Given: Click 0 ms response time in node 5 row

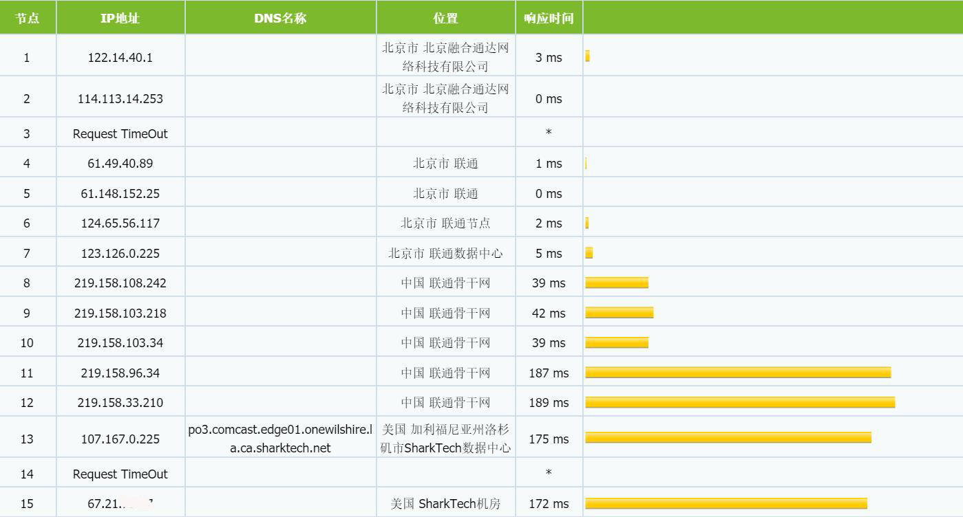Looking at the screenshot, I should tap(549, 194).
